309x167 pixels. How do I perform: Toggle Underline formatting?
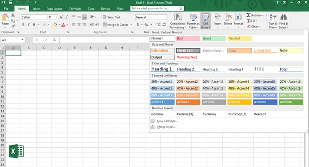(x=34, y=25)
